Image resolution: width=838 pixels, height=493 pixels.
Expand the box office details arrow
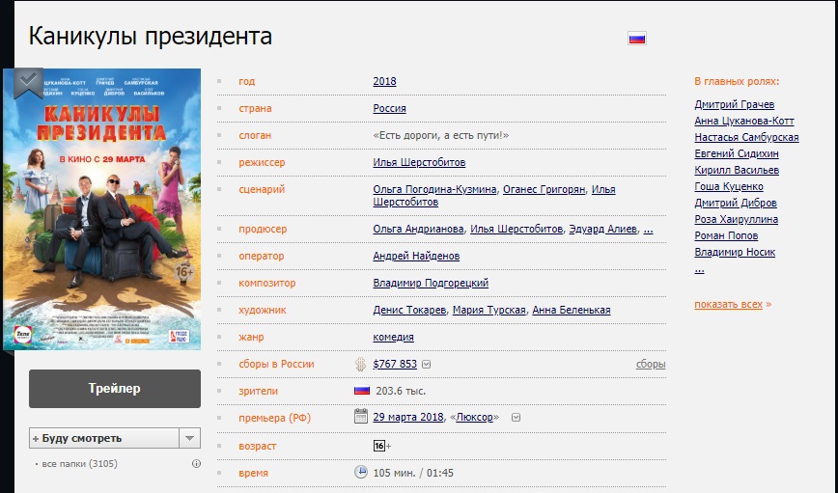(426, 365)
